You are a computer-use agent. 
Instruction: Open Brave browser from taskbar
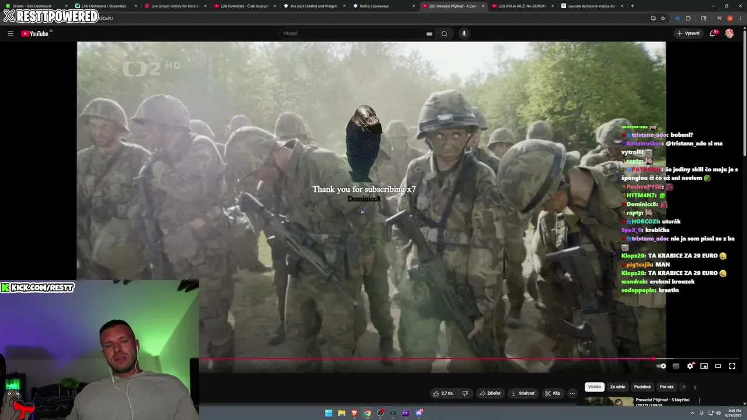pos(354,413)
